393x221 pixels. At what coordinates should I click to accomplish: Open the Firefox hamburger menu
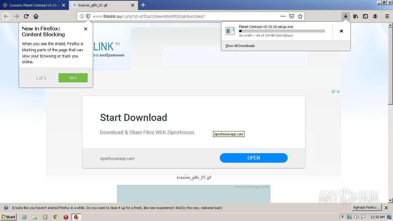[x=387, y=16]
